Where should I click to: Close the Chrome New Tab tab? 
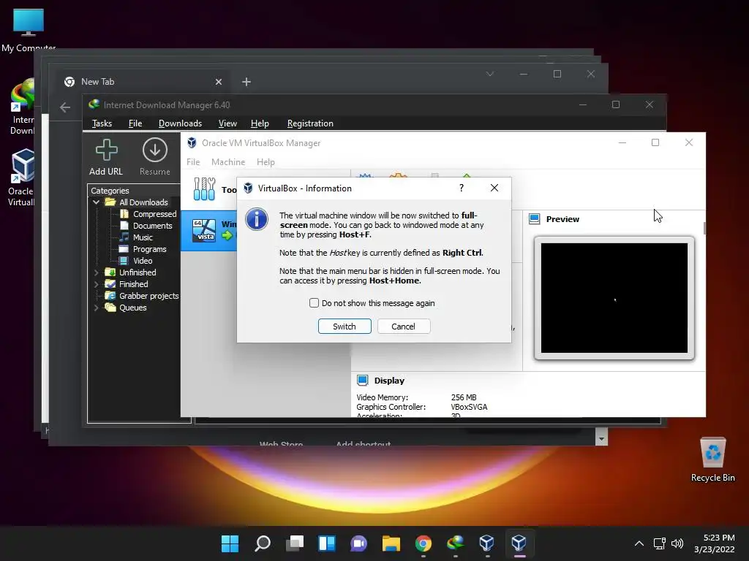218,82
